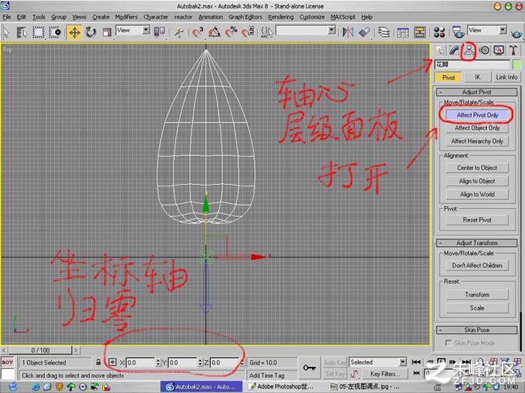
Task: Click the Center to Object button
Action: click(x=477, y=168)
